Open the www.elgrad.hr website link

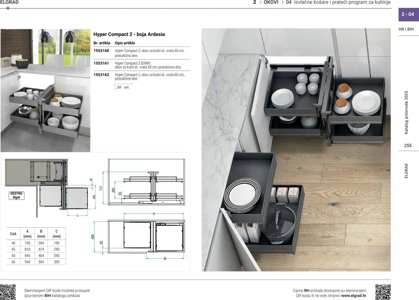point(354,295)
